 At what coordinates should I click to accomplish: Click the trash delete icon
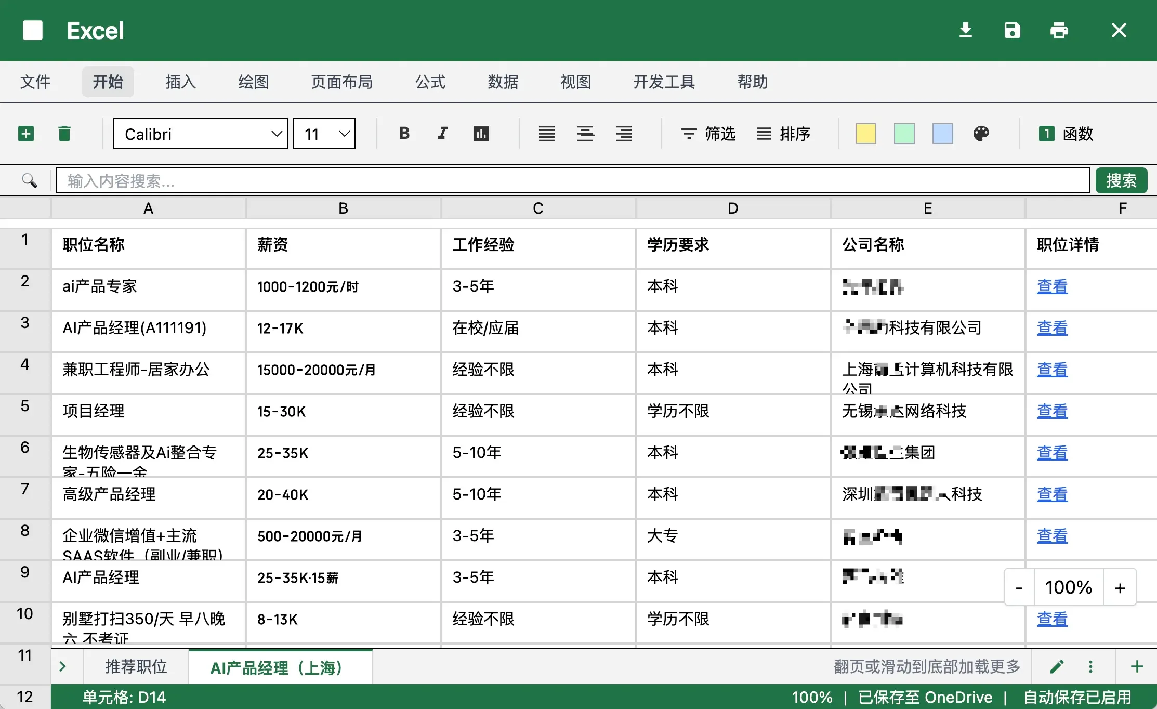click(64, 134)
